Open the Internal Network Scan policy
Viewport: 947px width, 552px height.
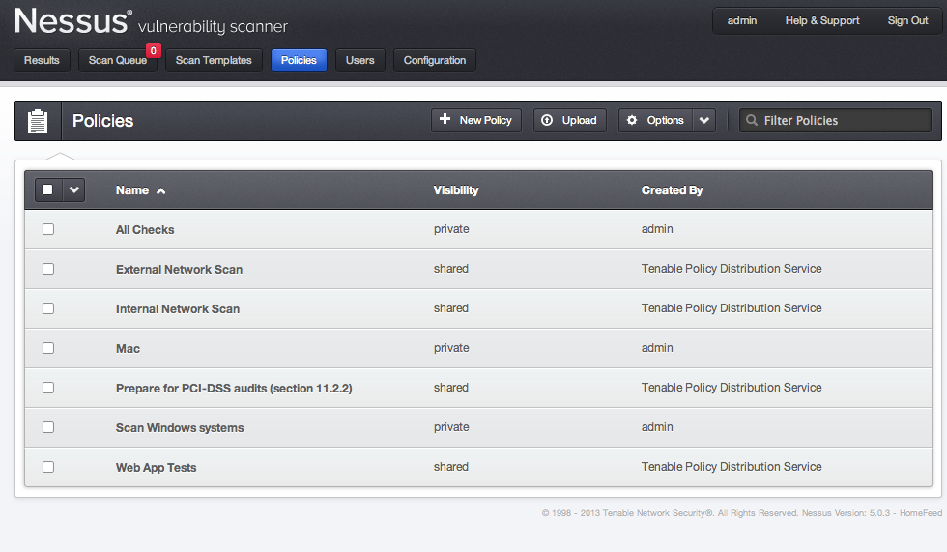click(x=178, y=309)
